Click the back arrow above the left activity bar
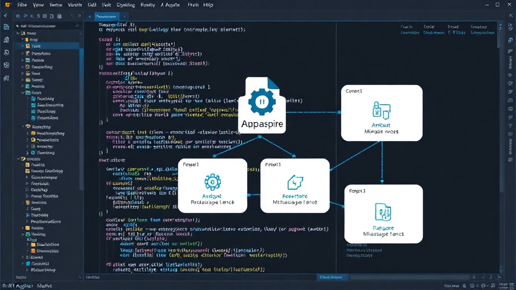The height and width of the screenshot is (290, 516). point(5,16)
